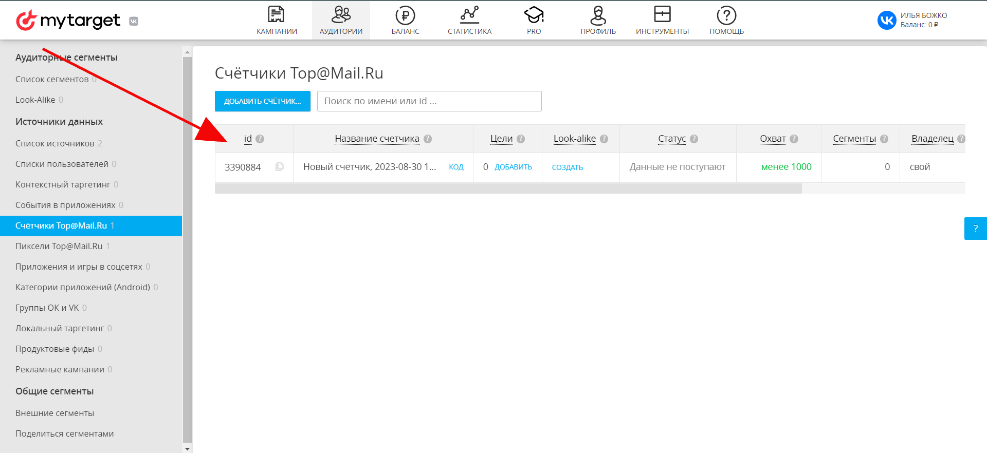Open Приложения и игры в соцсетях
The image size is (987, 453).
point(79,267)
